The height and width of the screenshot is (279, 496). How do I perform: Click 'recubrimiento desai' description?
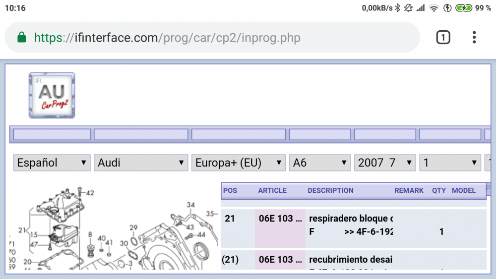pos(351,259)
